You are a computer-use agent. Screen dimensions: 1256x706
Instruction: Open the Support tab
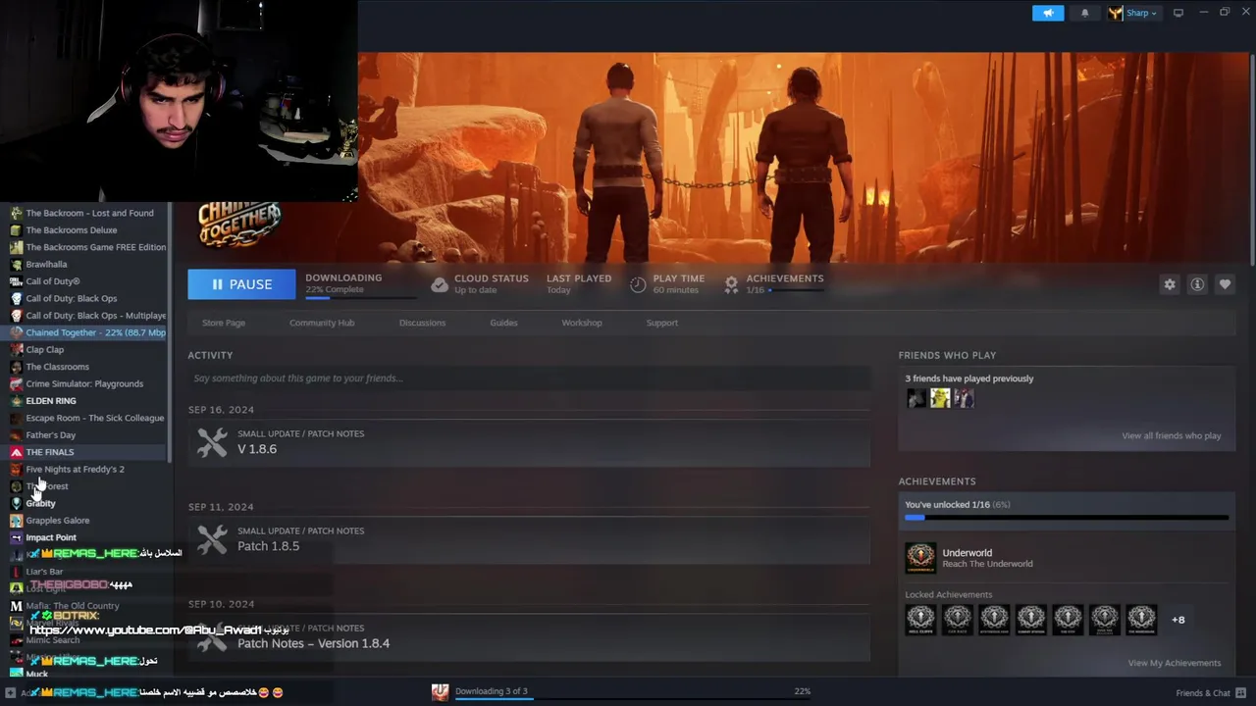661,323
